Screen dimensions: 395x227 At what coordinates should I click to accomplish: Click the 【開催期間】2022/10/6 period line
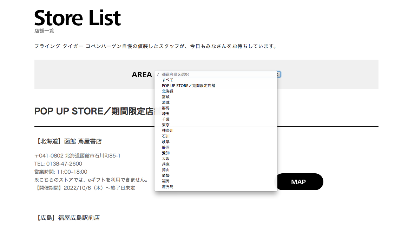85,188
